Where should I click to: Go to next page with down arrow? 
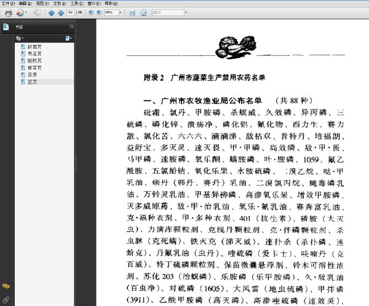(61, 13)
